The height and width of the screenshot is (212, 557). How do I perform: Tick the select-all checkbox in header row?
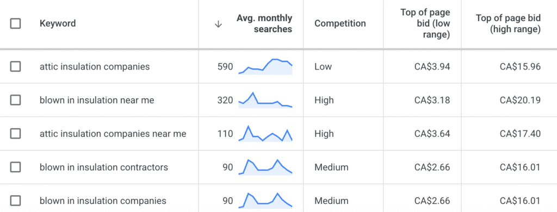coord(15,24)
